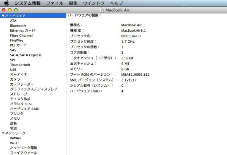The height and width of the screenshot is (155, 227).
Task: Select グラフィックス/ディスプレイ in the sidebar
Action: click(34, 89)
